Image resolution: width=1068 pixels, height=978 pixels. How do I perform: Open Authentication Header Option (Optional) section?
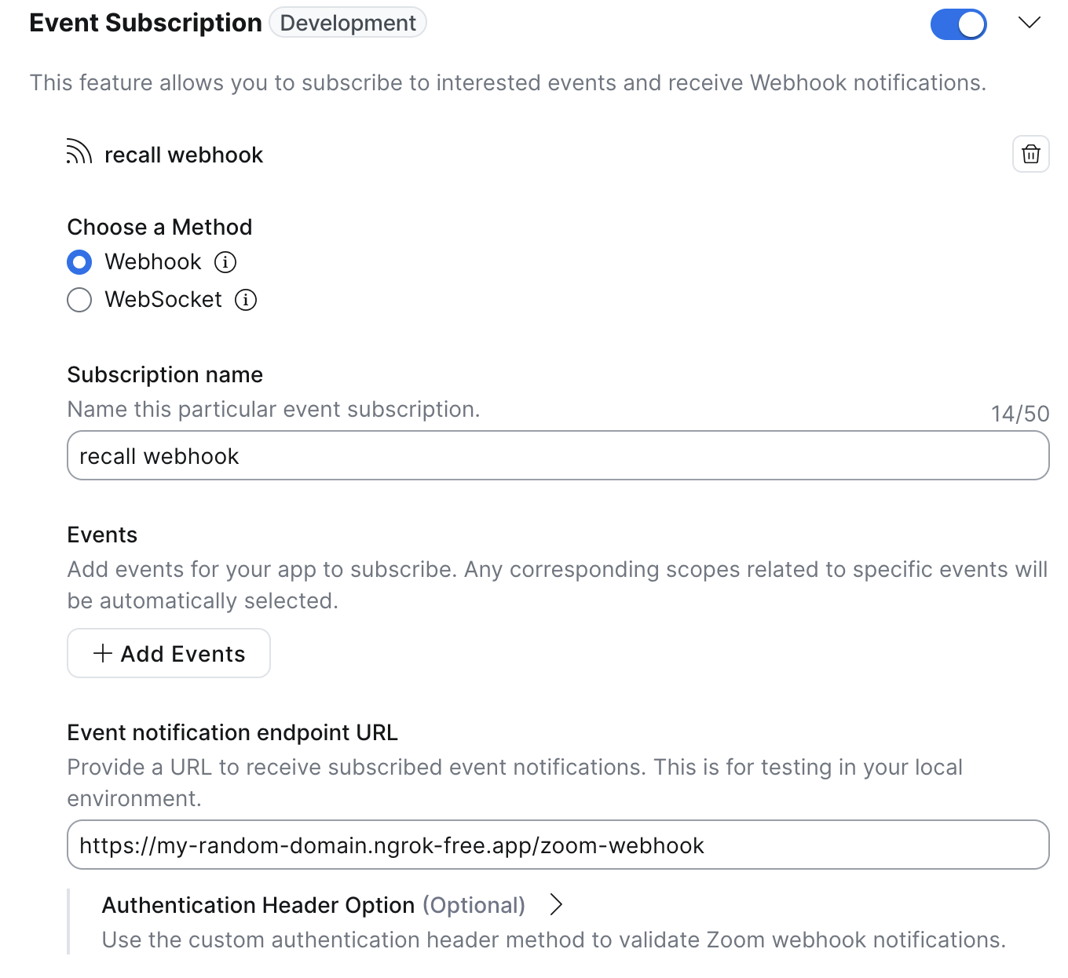tap(313, 905)
